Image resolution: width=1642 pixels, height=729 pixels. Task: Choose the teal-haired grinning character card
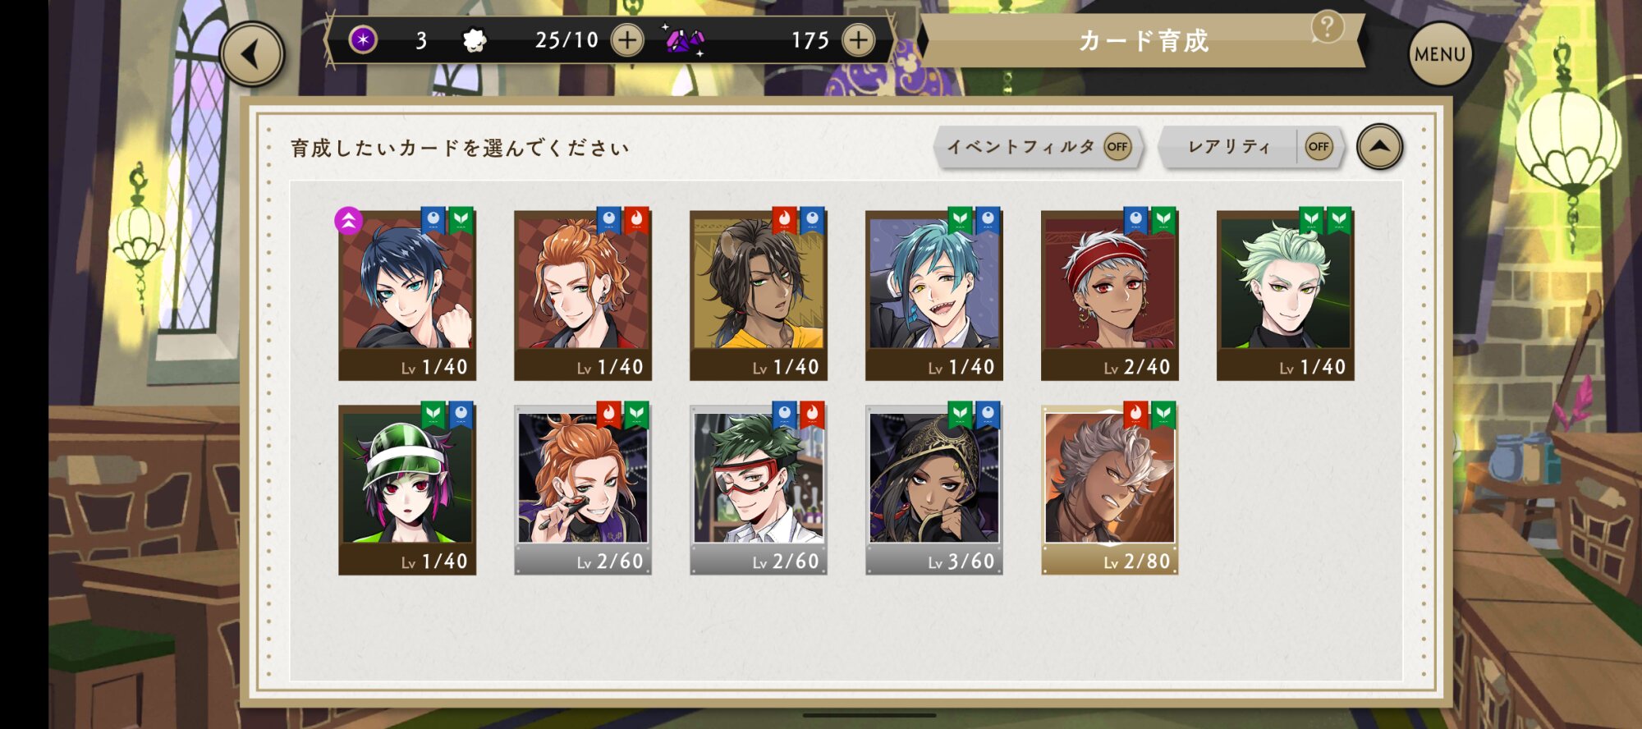(x=934, y=295)
